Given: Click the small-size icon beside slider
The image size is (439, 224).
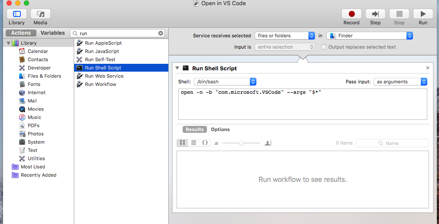Looking at the screenshot, I should [x=216, y=143].
